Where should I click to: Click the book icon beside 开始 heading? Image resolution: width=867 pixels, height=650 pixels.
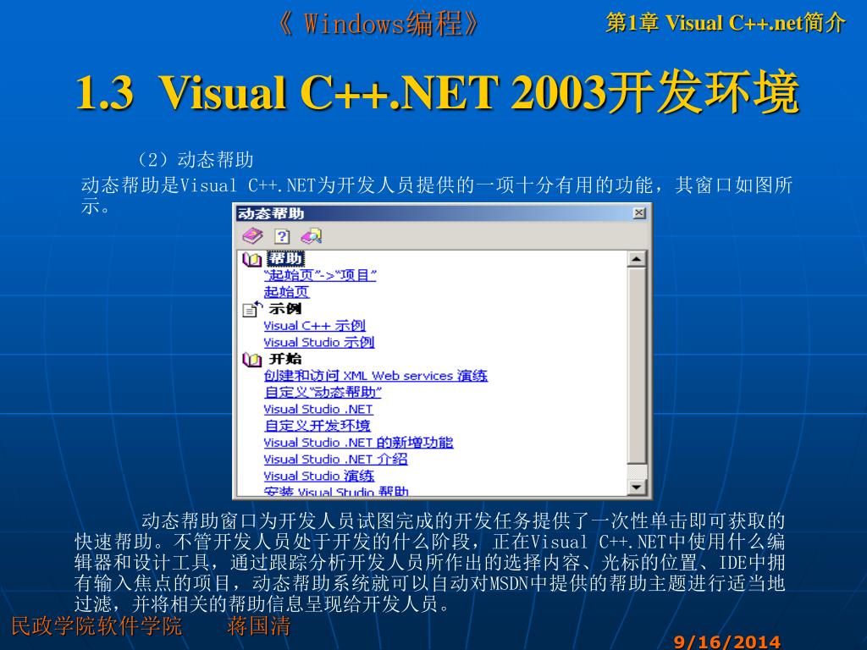(x=251, y=360)
